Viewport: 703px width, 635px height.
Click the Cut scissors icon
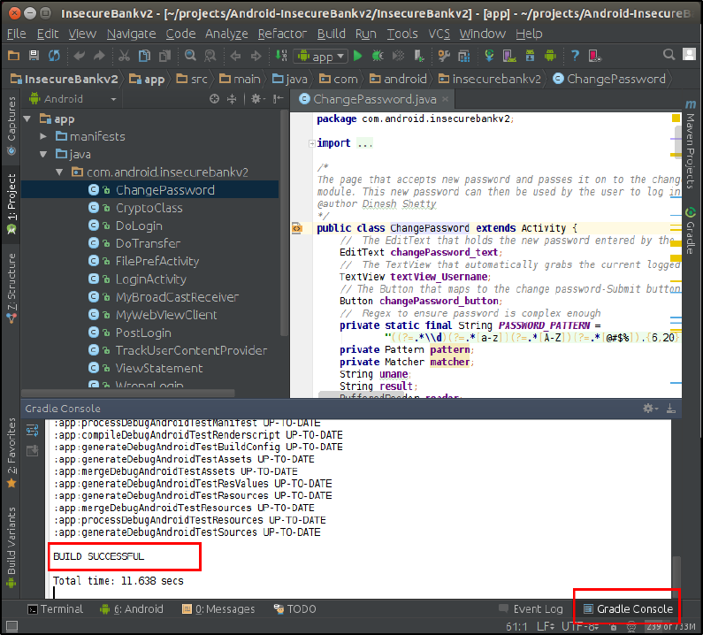(124, 56)
